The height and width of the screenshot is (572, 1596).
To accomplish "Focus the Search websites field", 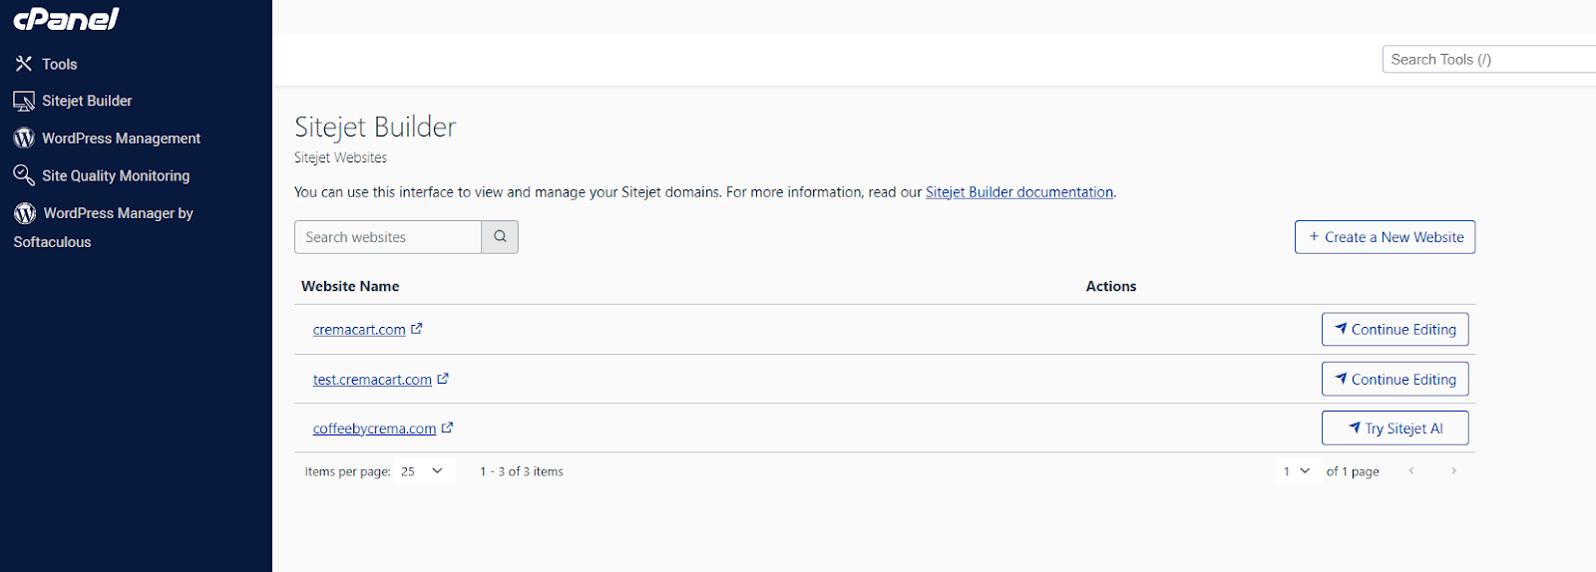I will (x=388, y=237).
